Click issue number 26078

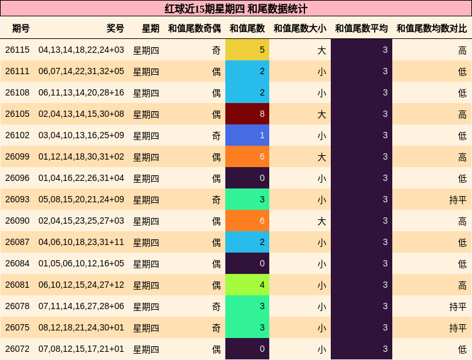[x=17, y=306]
